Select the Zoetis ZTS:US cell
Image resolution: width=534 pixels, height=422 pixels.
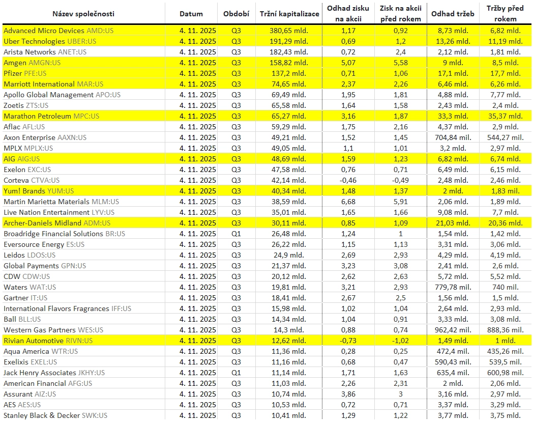coord(26,105)
